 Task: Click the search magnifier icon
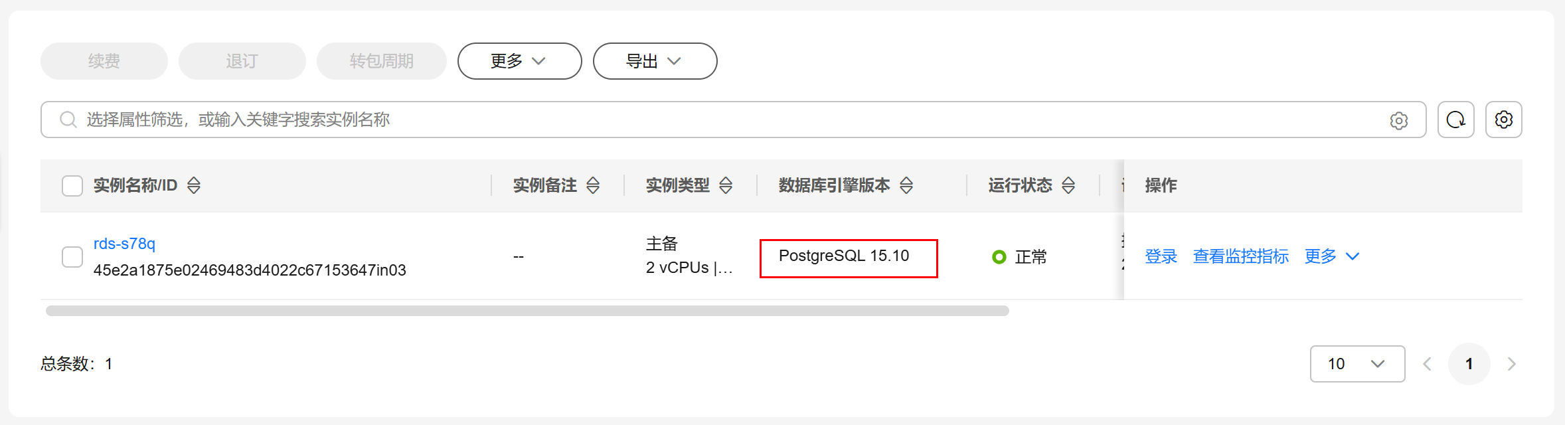pos(68,120)
